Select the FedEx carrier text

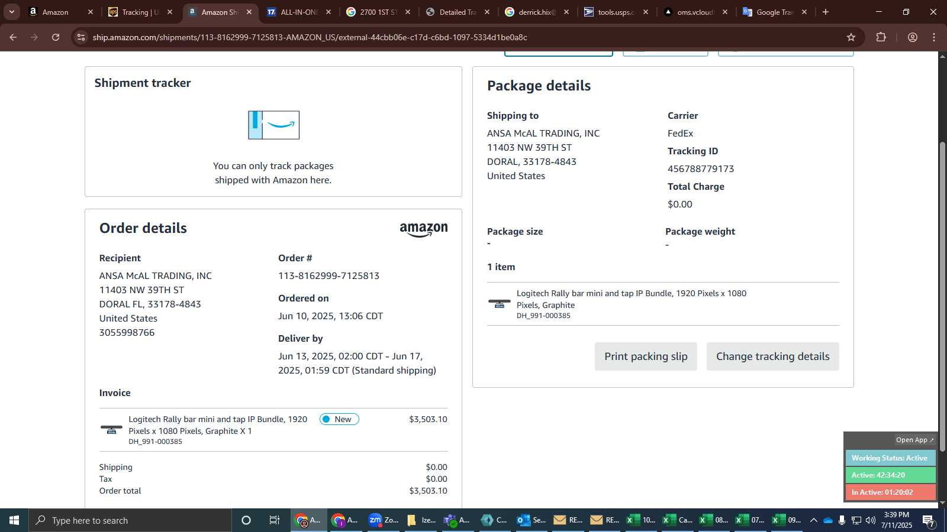[x=680, y=134]
